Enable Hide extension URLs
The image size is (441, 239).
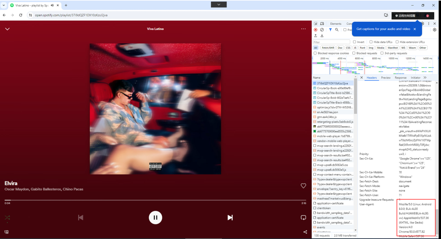tap(397, 42)
